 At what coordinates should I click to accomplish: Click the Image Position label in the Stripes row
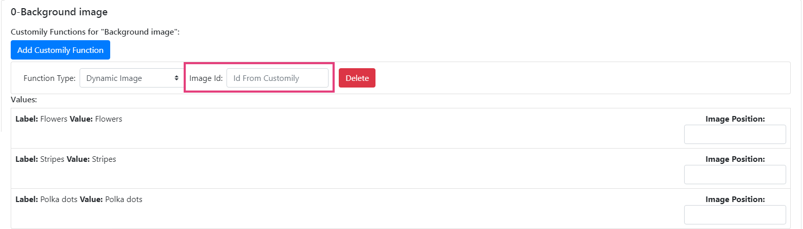pyautogui.click(x=735, y=159)
